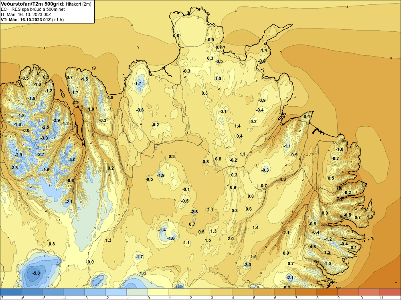Viewport: 401px width, 300px height.
Task: Click the legend swatch between 10 and 11
Action: click(369, 292)
